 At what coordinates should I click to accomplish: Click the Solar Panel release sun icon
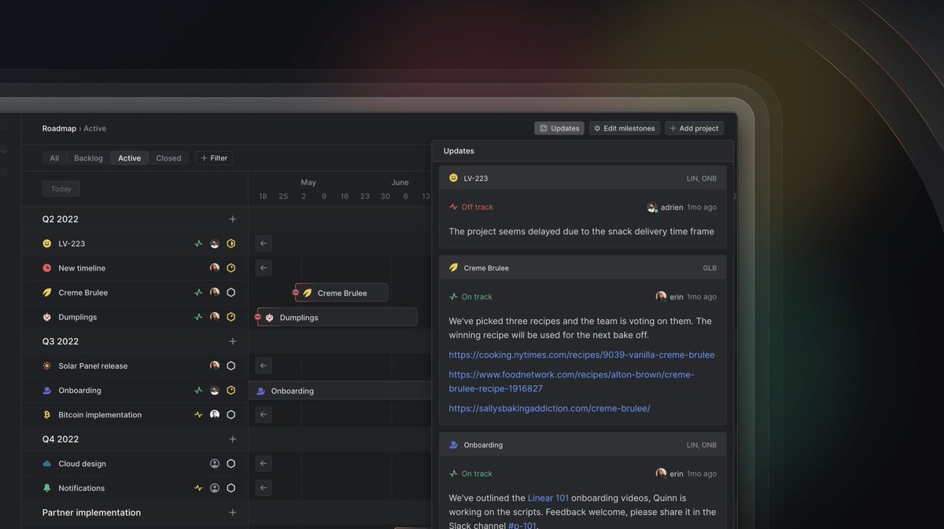47,366
